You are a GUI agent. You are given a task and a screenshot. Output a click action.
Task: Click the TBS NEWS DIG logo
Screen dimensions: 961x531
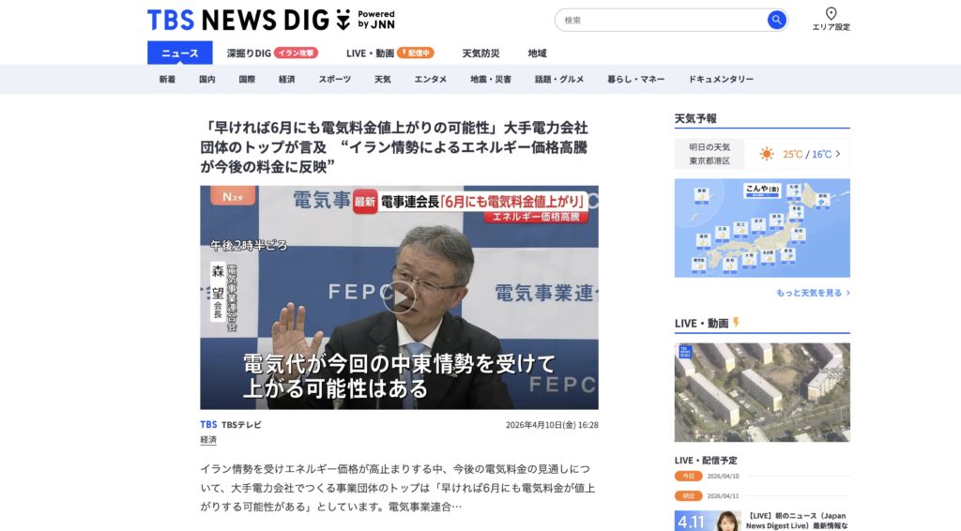click(271, 21)
